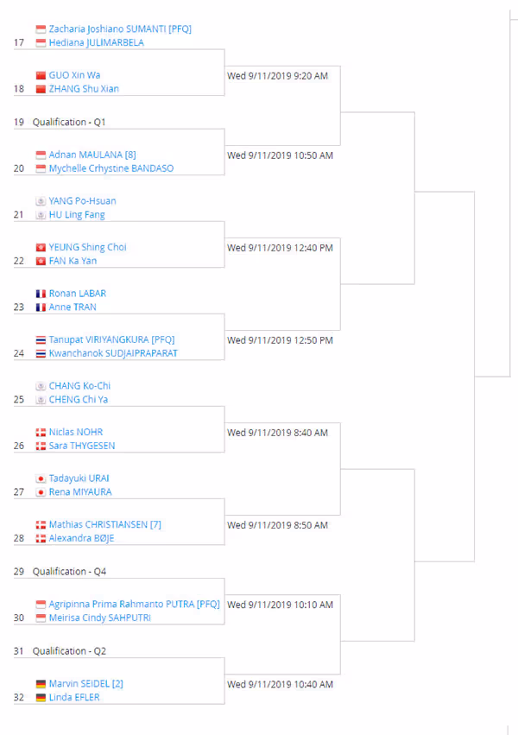Click the Thailand flag by Tanupat VIRIYANGKURA

pos(41,340)
